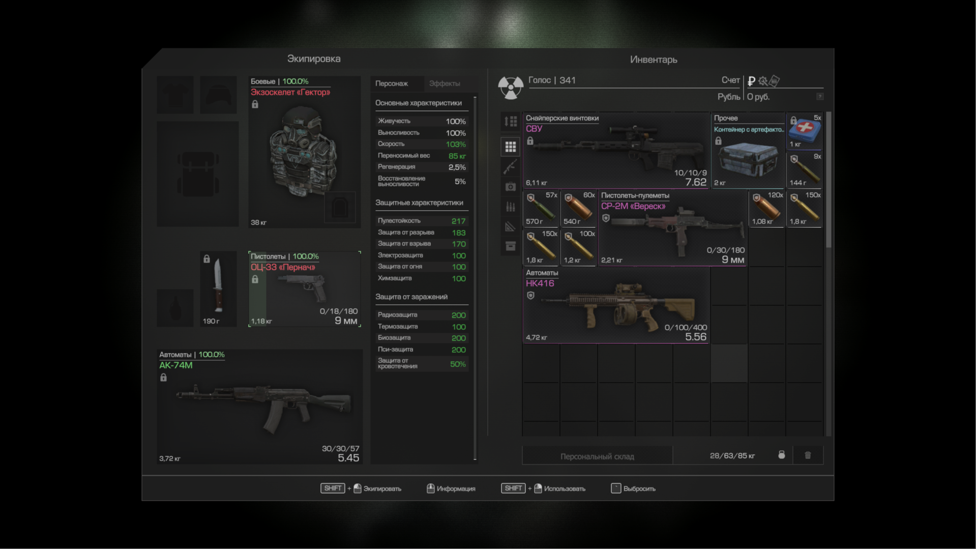Click the small question mark help icon
Screen dimensions: 976x549
(820, 96)
